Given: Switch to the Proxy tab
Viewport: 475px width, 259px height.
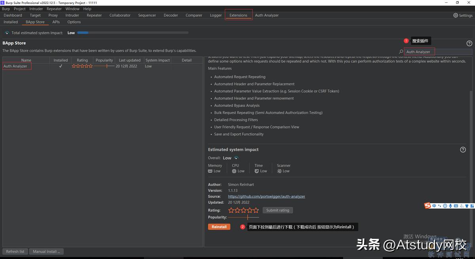Looking at the screenshot, I should (x=53, y=15).
